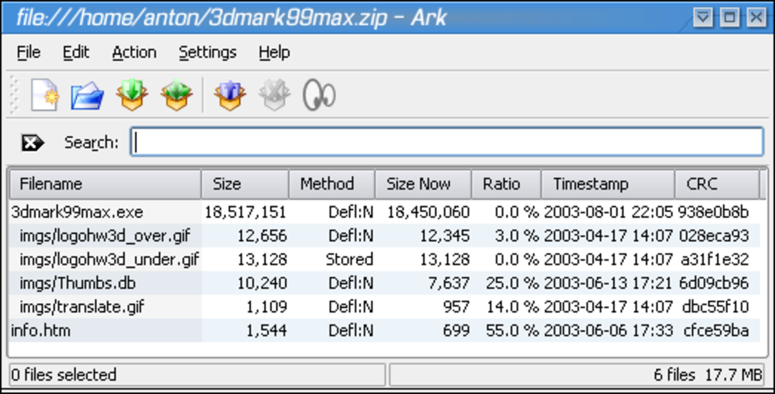Viewport: 775px width, 394px height.
Task: Click the size value 10,240
Action: 262,284
